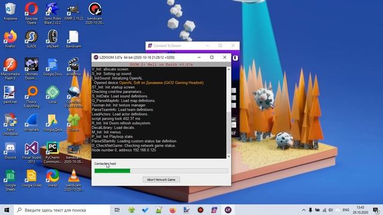Open the Google Sheets desktop shortcut
This screenshot has width=383, height=215.
tap(10, 180)
